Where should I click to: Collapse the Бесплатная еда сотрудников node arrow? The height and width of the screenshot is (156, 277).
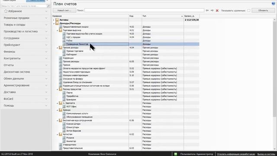(x=57, y=120)
